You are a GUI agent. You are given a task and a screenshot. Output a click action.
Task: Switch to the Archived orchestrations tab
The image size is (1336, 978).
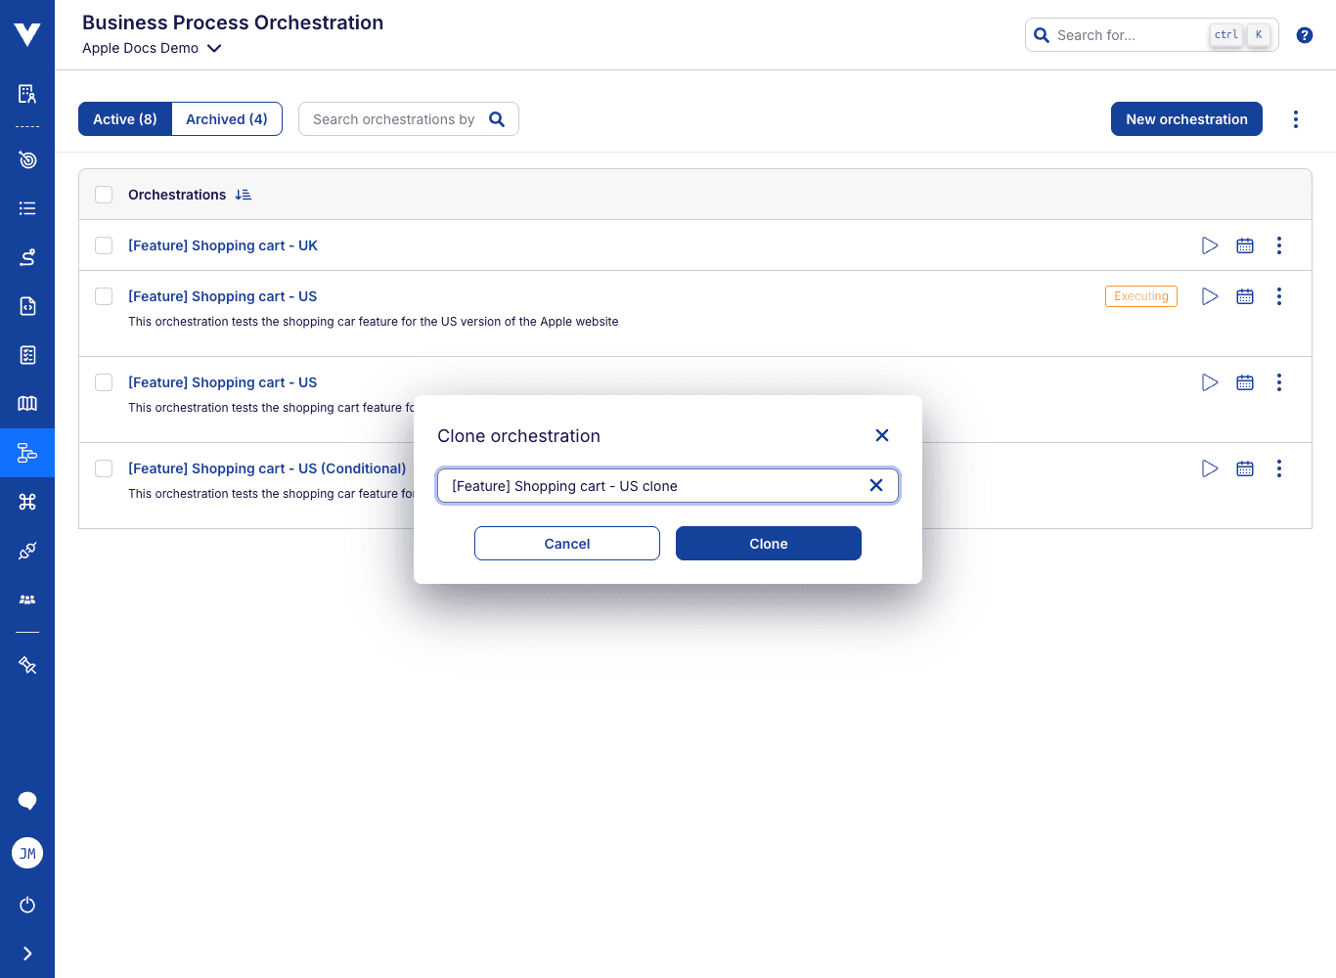[226, 118]
